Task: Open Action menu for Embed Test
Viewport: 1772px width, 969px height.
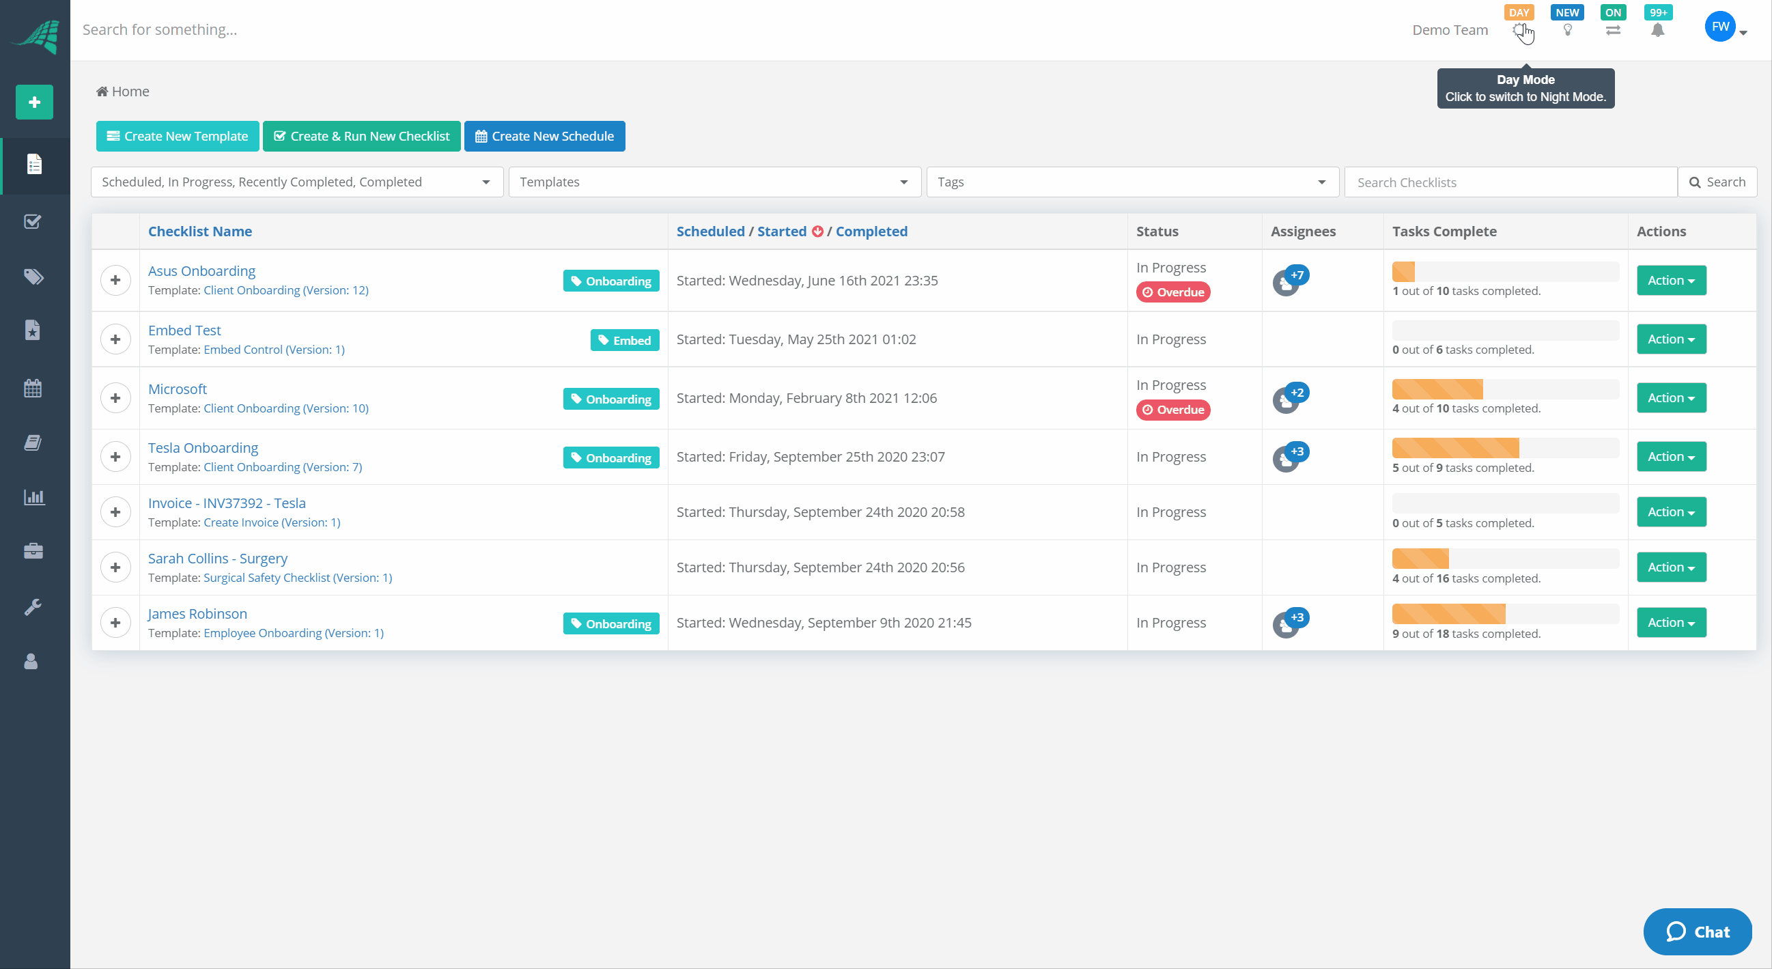Action: tap(1671, 339)
